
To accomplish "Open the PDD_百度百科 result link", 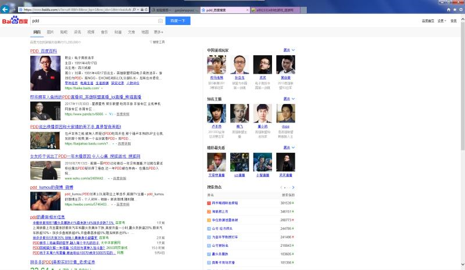I will tap(43, 51).
